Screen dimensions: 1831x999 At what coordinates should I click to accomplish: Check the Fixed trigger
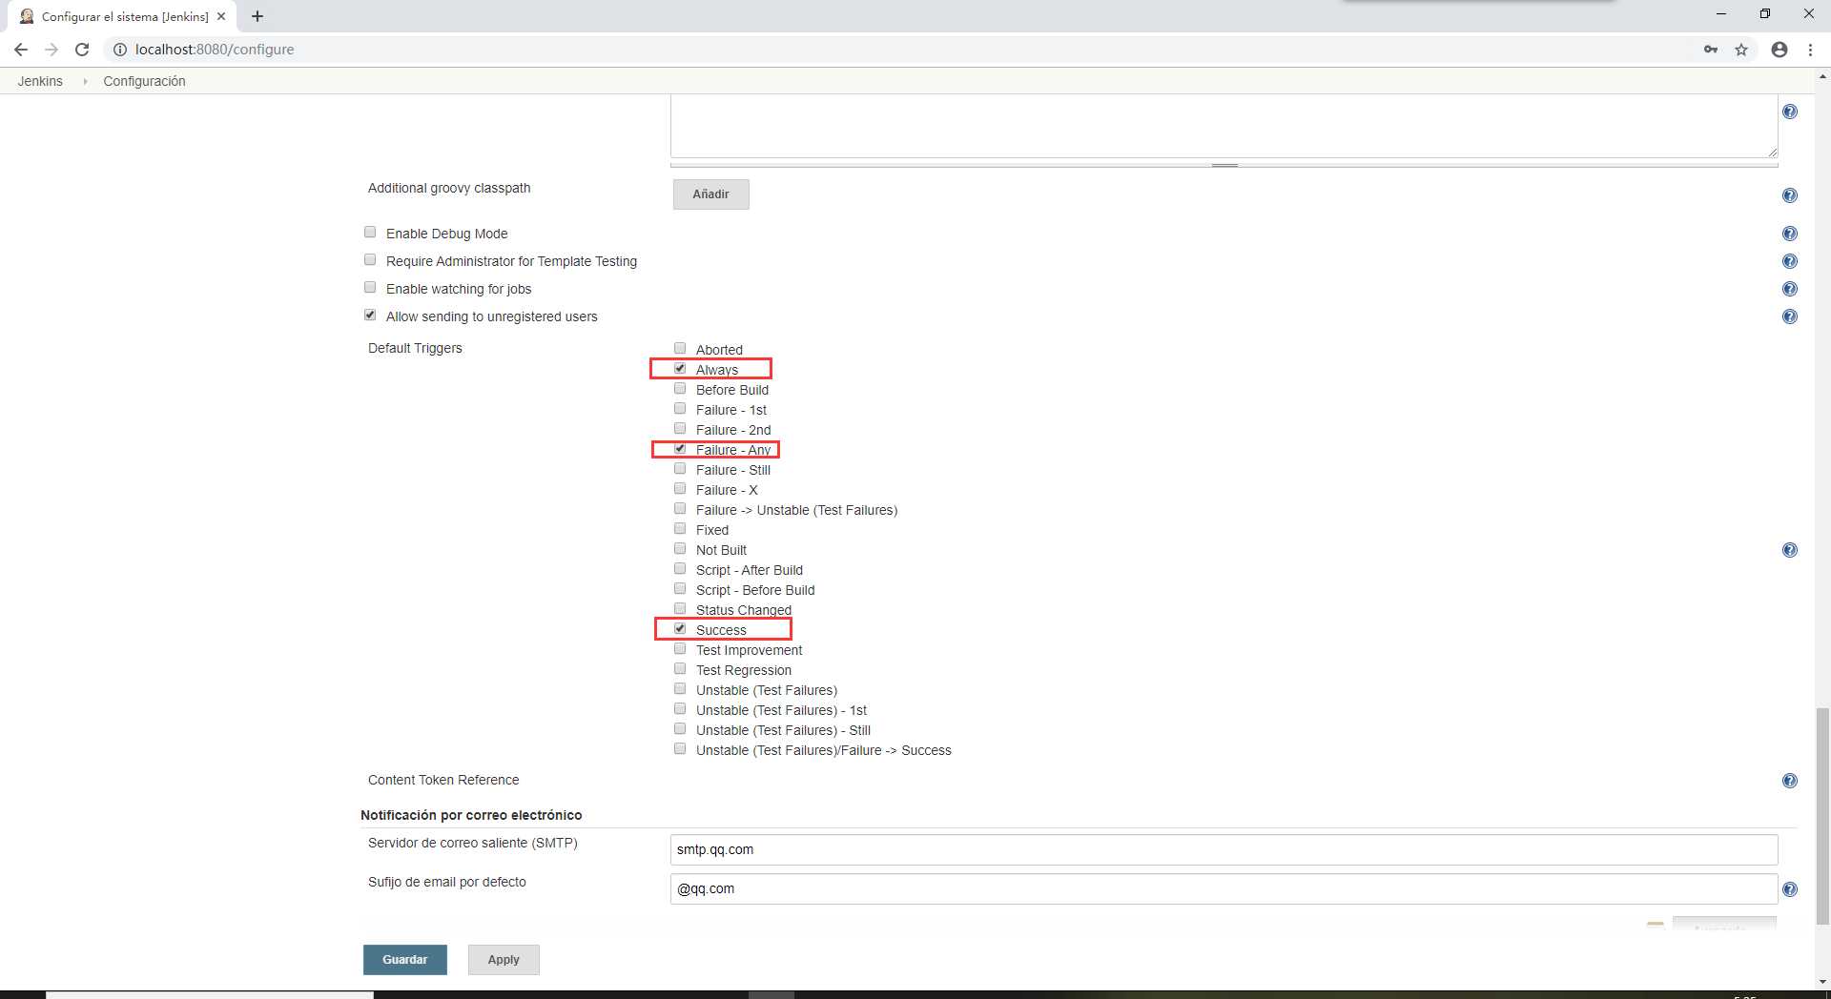pos(680,528)
